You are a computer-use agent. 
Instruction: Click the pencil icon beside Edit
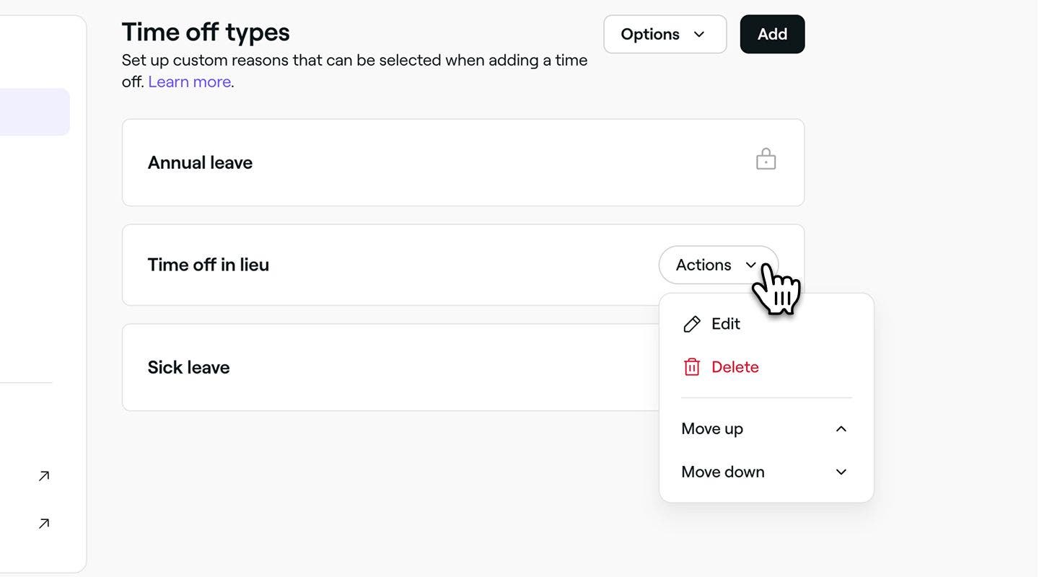691,324
